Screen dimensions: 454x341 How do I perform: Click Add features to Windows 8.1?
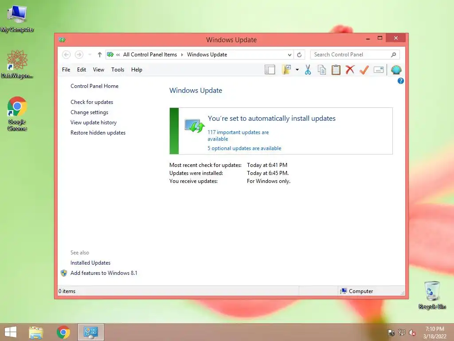coord(104,273)
